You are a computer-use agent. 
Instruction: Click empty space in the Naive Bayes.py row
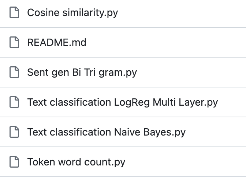coord(215,132)
